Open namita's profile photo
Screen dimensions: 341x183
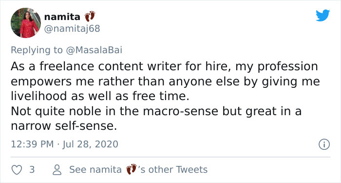click(26, 23)
